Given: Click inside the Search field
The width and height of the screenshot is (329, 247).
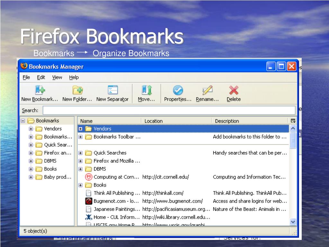Looking at the screenshot, I should 169,110.
